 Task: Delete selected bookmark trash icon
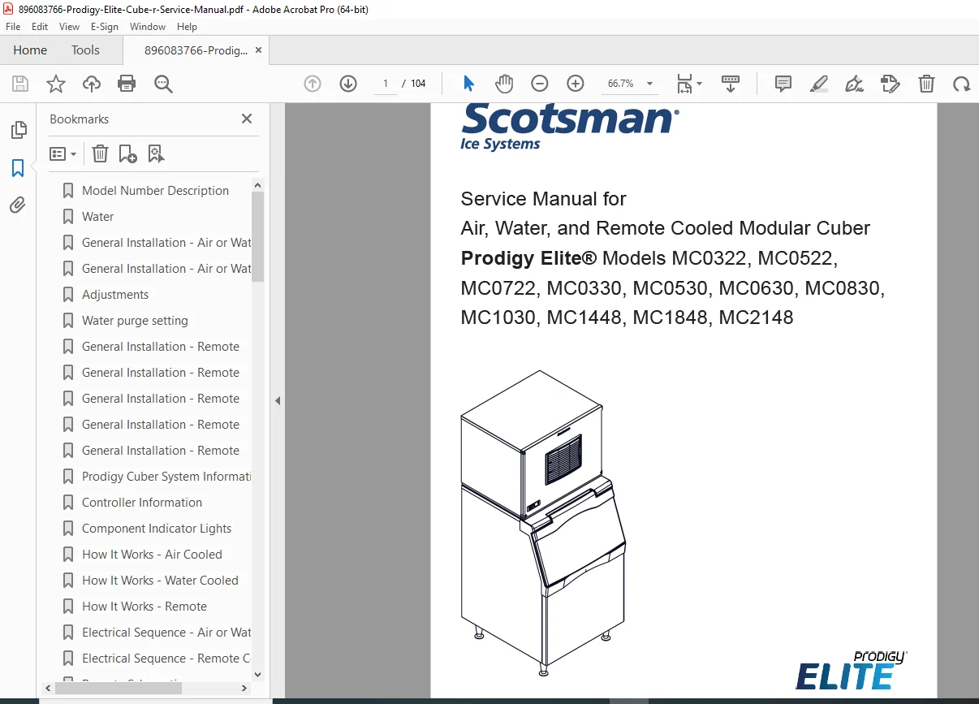coord(100,153)
